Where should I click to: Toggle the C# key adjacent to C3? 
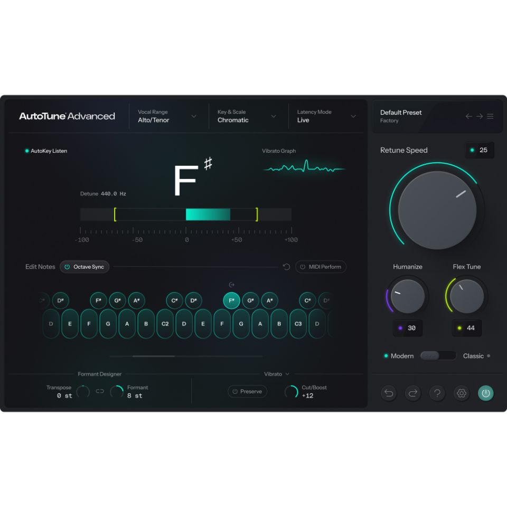tap(307, 301)
